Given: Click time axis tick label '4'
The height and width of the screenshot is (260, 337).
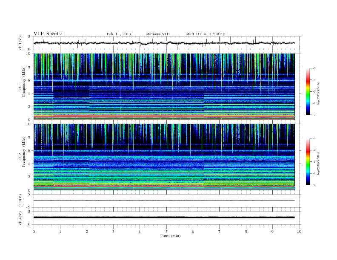Looking at the screenshot, I should (140, 232).
